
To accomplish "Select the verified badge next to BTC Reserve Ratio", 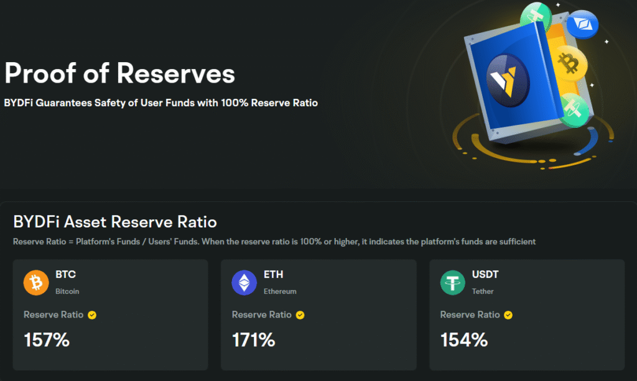I will pos(91,315).
